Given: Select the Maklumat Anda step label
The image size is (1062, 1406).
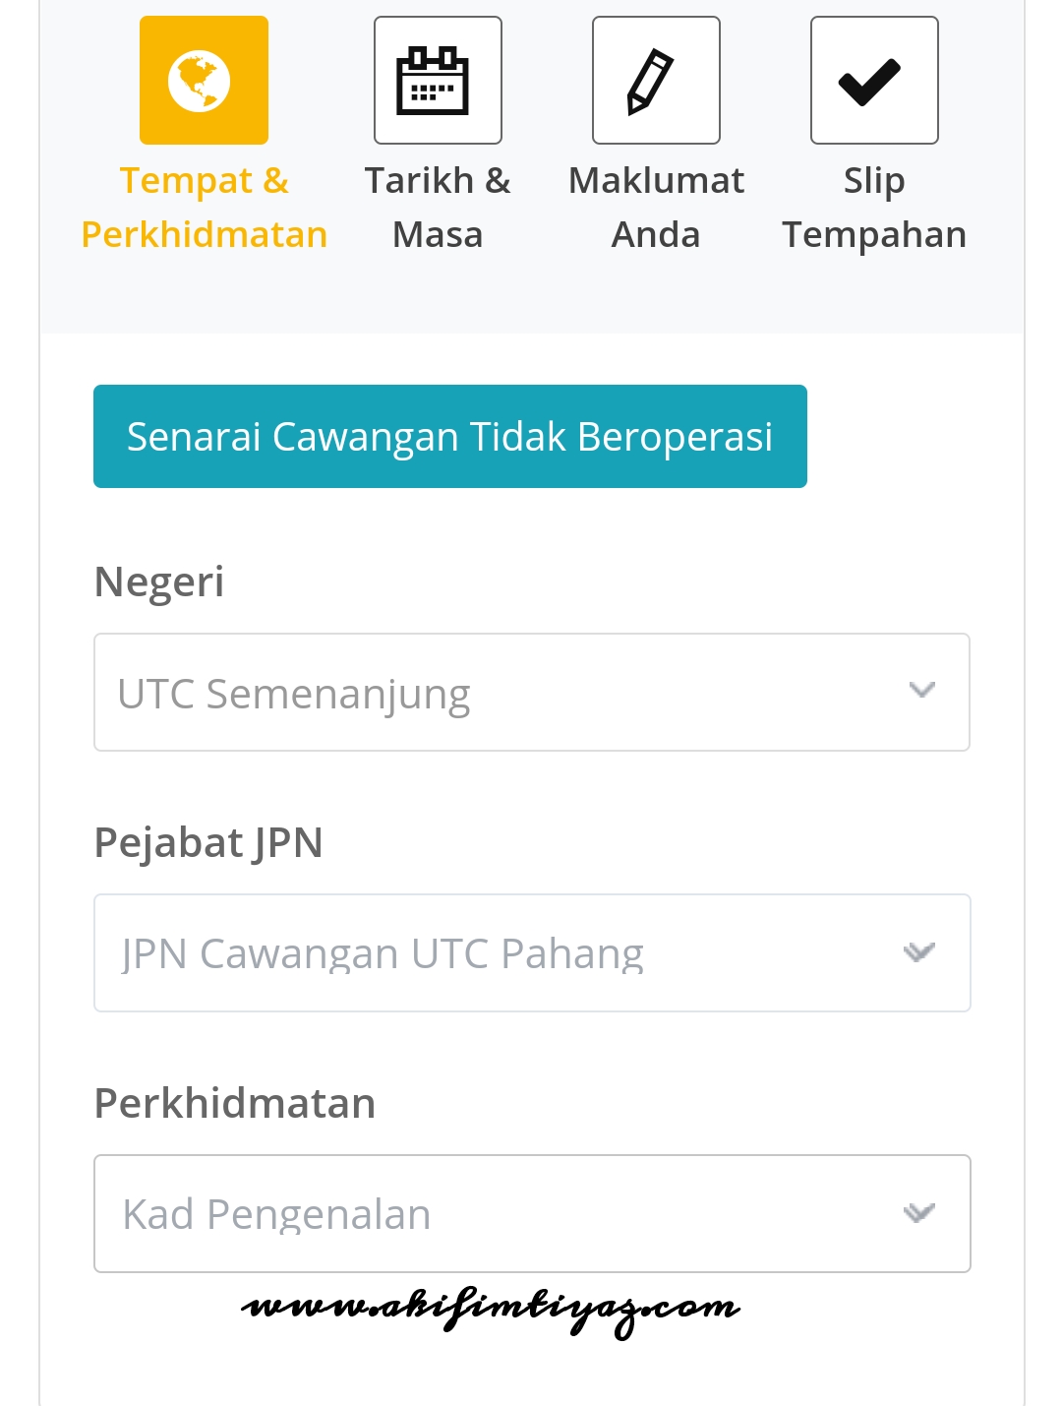Looking at the screenshot, I should pyautogui.click(x=655, y=207).
